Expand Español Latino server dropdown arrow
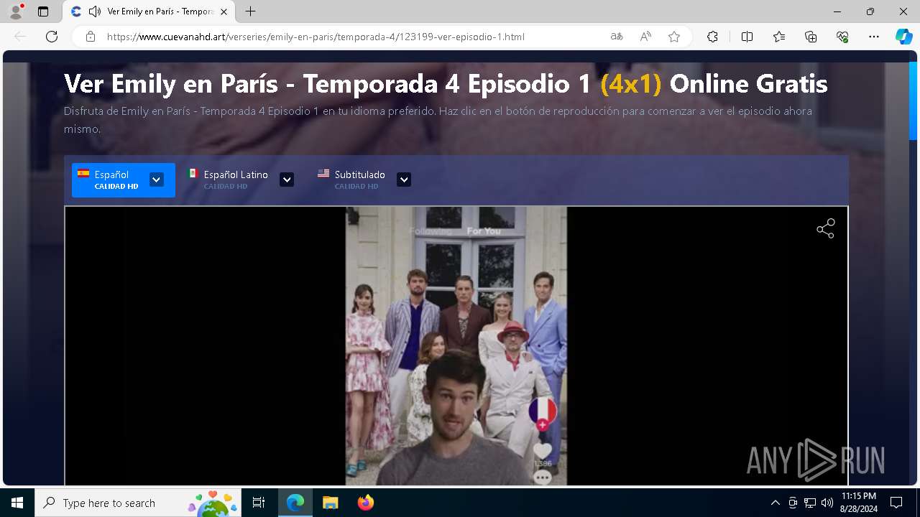920x517 pixels. coord(287,180)
